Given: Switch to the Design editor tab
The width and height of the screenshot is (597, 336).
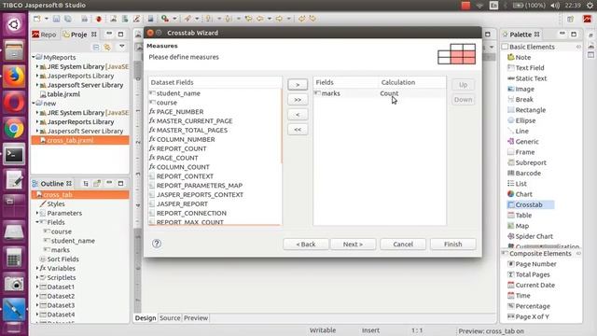Looking at the screenshot, I should pos(146,318).
